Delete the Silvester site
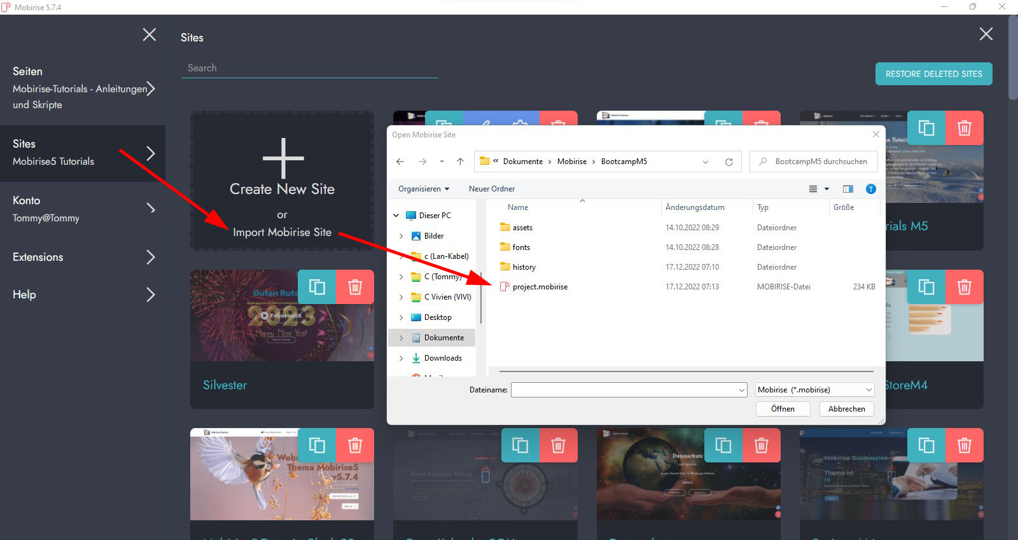The height and width of the screenshot is (540, 1018). click(355, 287)
